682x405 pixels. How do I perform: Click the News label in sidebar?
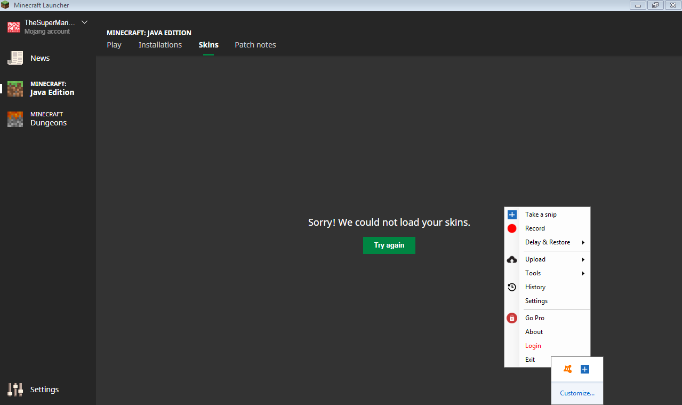(40, 58)
